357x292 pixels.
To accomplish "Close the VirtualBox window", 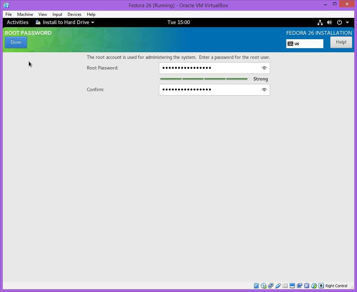I will click(347, 4).
